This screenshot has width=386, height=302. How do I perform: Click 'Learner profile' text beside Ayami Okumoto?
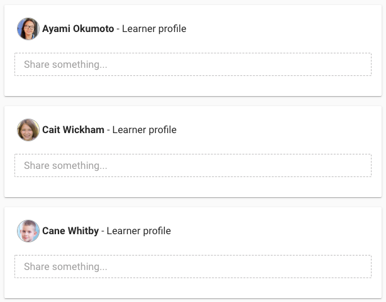coord(154,29)
